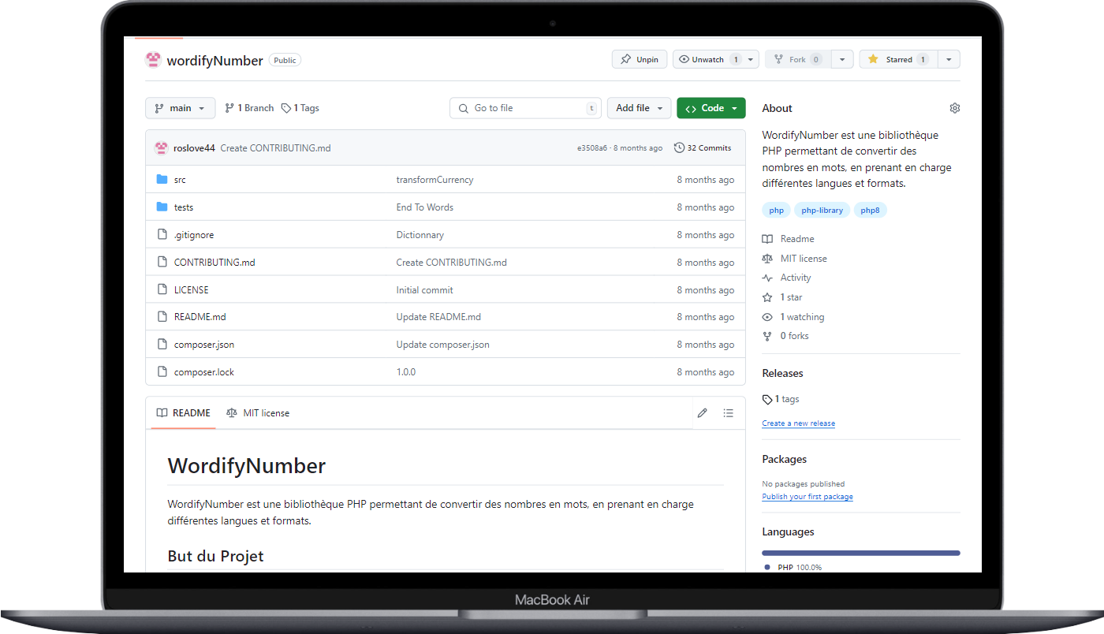
Task: Click the 1.0.0 commit message
Action: 406,372
